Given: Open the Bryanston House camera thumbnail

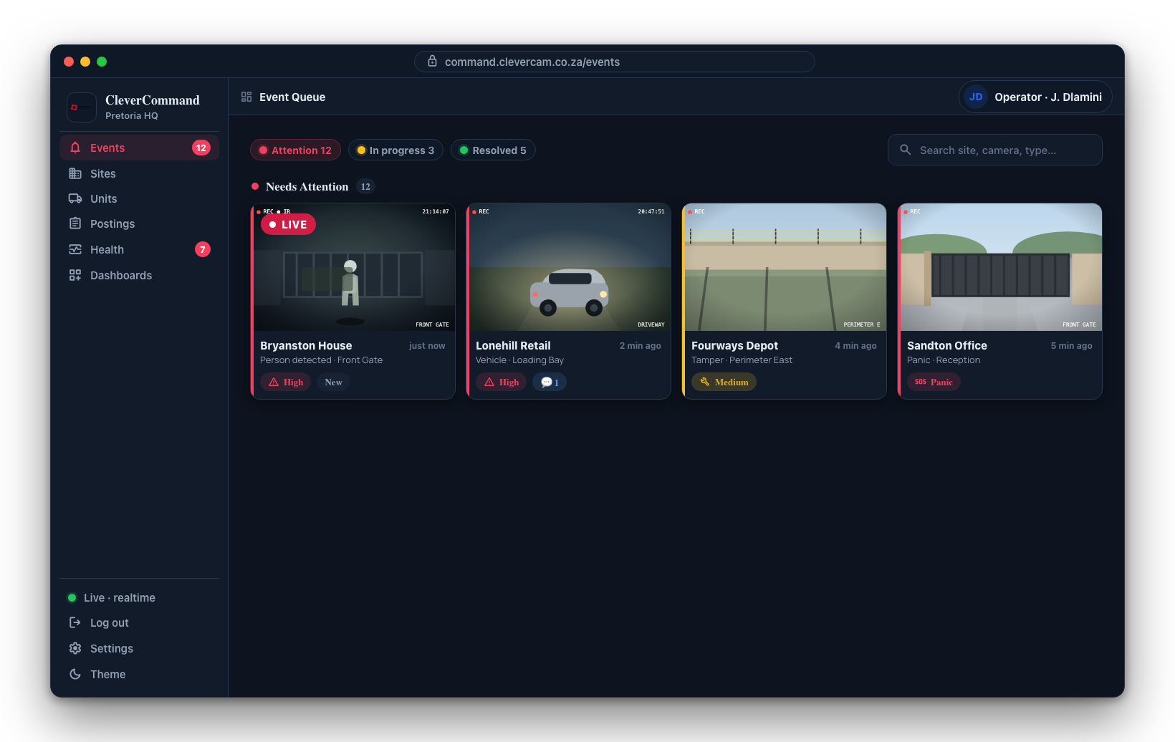Looking at the screenshot, I should coord(354,267).
